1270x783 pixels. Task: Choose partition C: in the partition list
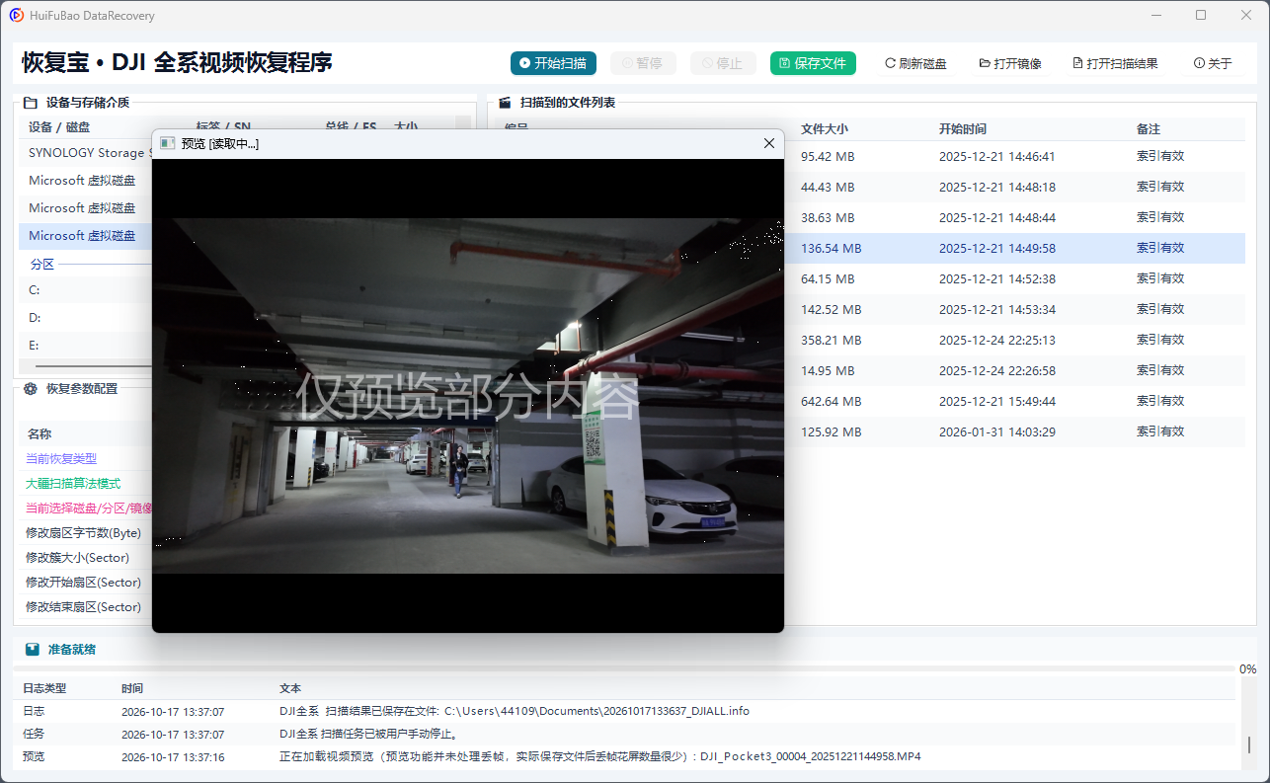[85, 290]
